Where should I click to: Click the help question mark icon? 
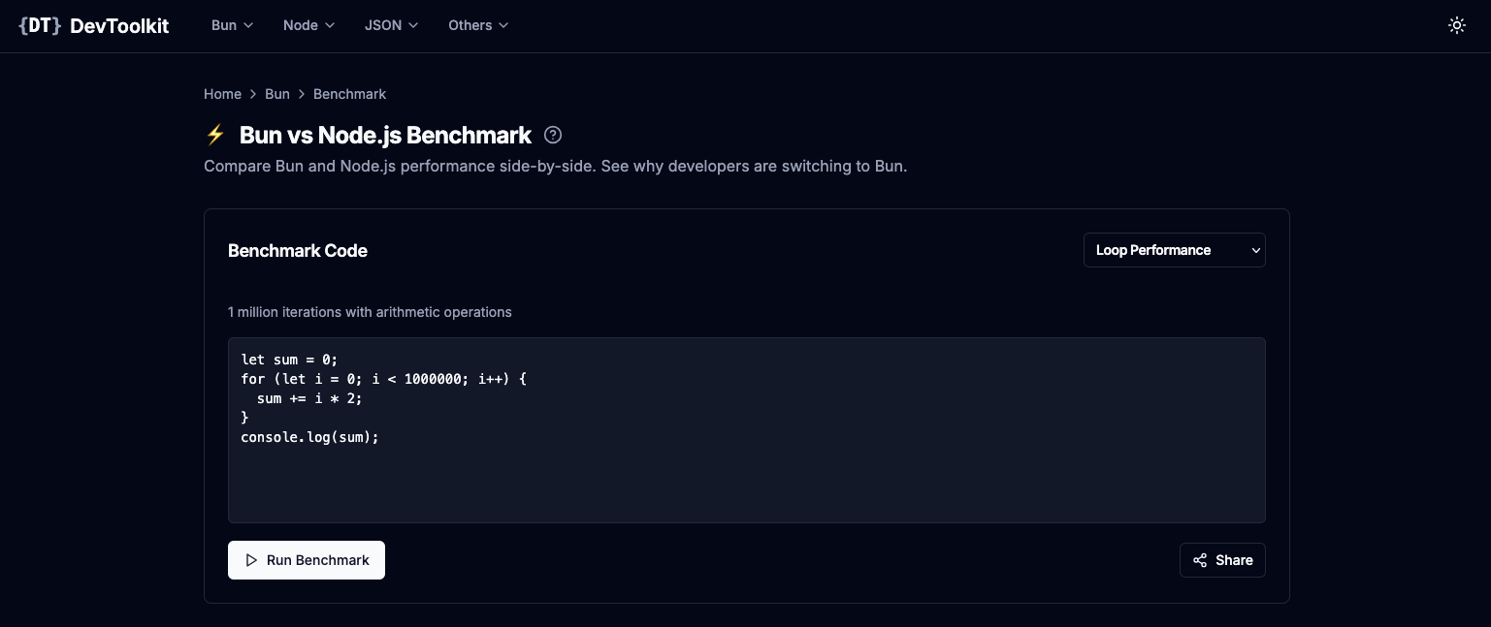[553, 135]
